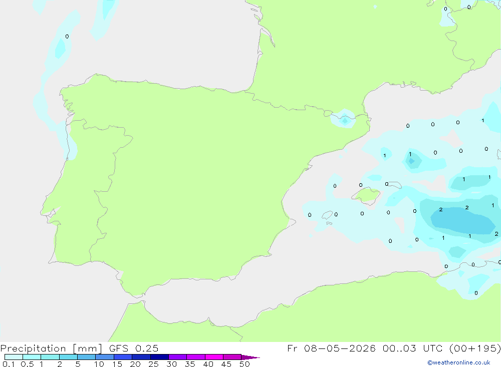Click the Menorca island outline
Viewport: 501px width, 367px height.
(395, 185)
